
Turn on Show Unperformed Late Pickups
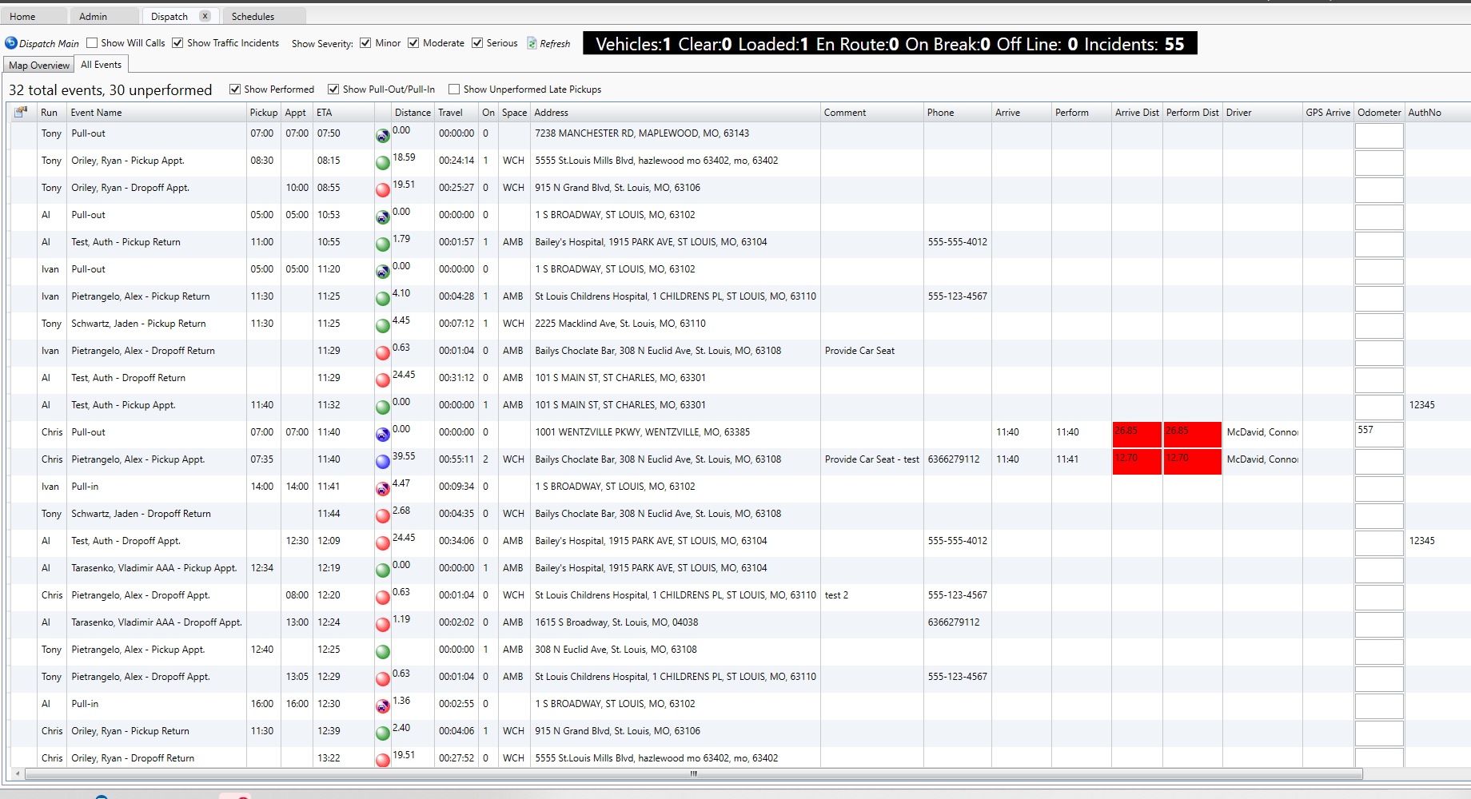(454, 89)
